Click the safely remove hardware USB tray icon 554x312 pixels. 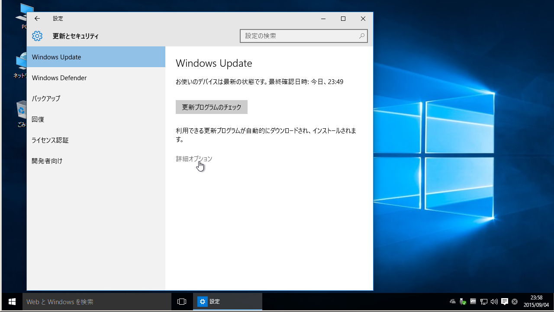click(x=463, y=302)
